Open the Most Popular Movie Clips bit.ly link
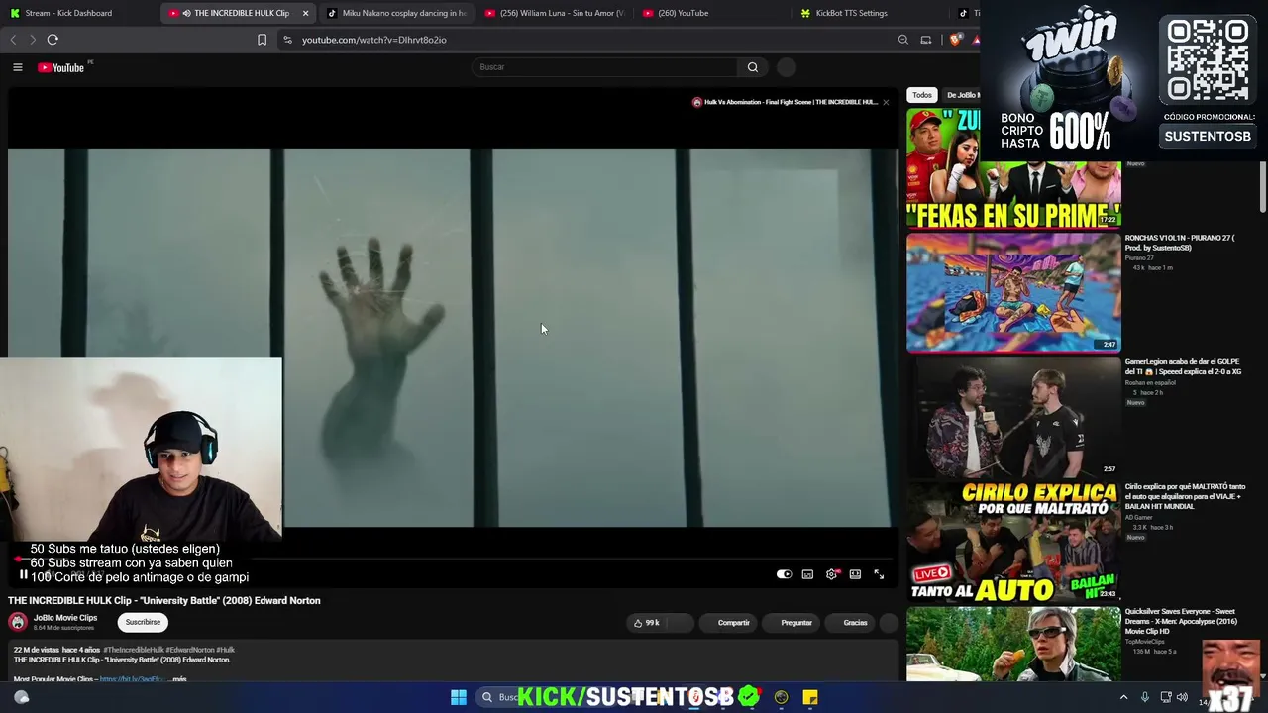 pyautogui.click(x=132, y=679)
